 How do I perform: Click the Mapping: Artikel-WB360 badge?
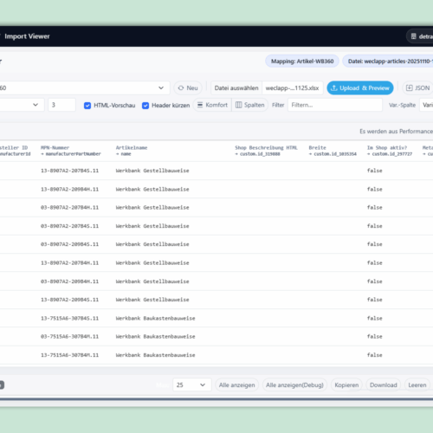[302, 61]
